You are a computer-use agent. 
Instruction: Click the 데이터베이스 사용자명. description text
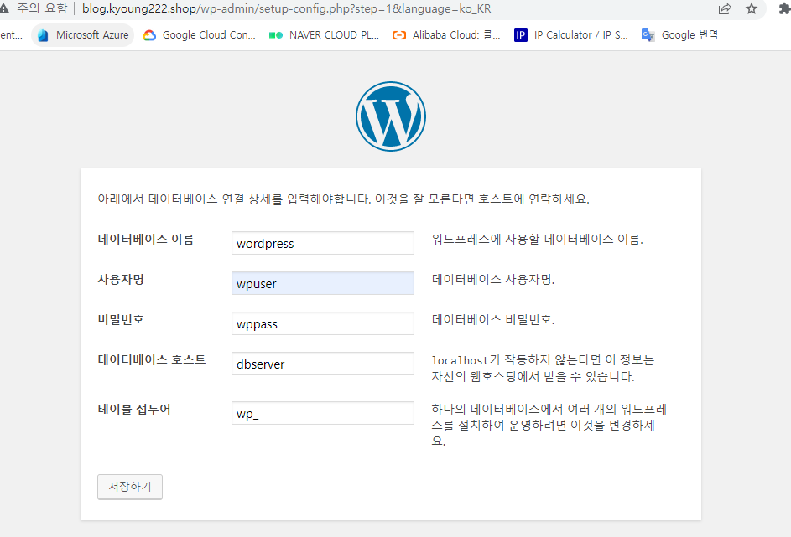coord(493,280)
